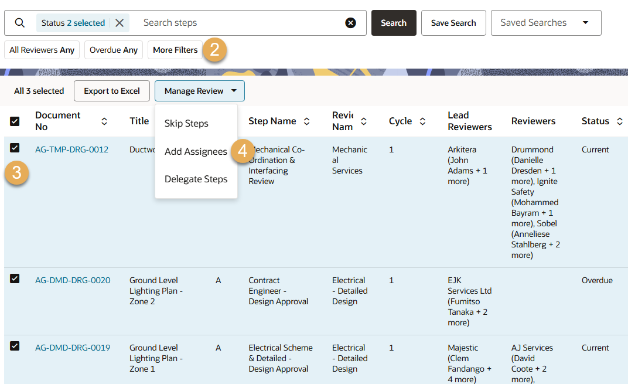The width and height of the screenshot is (628, 384).
Task: Clear the search steps field
Action: 350,23
